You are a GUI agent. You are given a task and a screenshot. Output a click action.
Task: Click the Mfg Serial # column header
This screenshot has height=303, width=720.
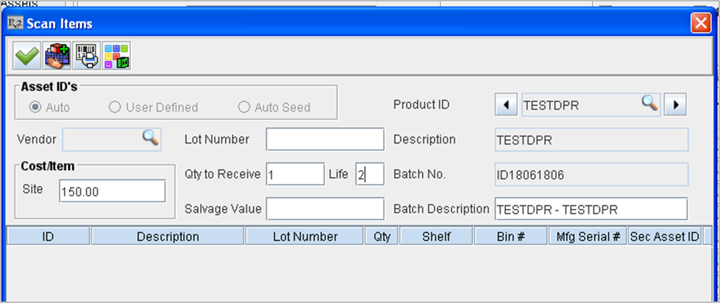(x=587, y=236)
